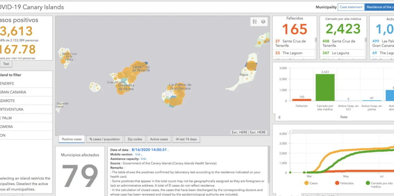Select 27 Santa Cruz de Tenerife deaths row

coord(293,43)
